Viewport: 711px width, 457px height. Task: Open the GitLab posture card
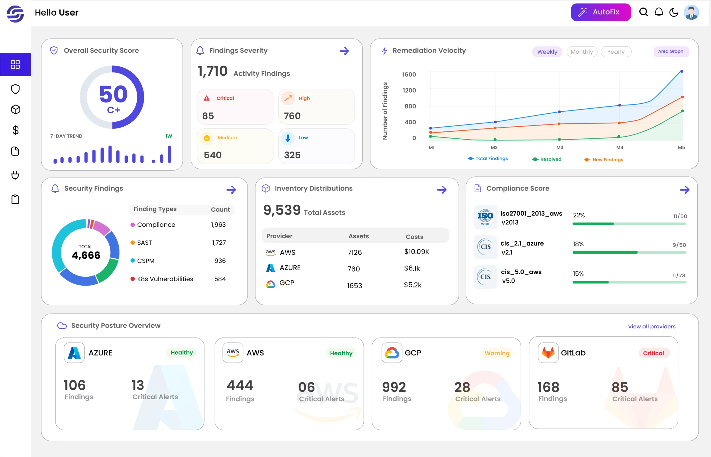(x=603, y=383)
